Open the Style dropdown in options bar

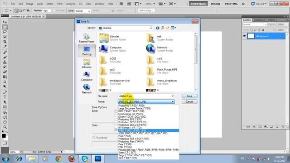point(89,11)
